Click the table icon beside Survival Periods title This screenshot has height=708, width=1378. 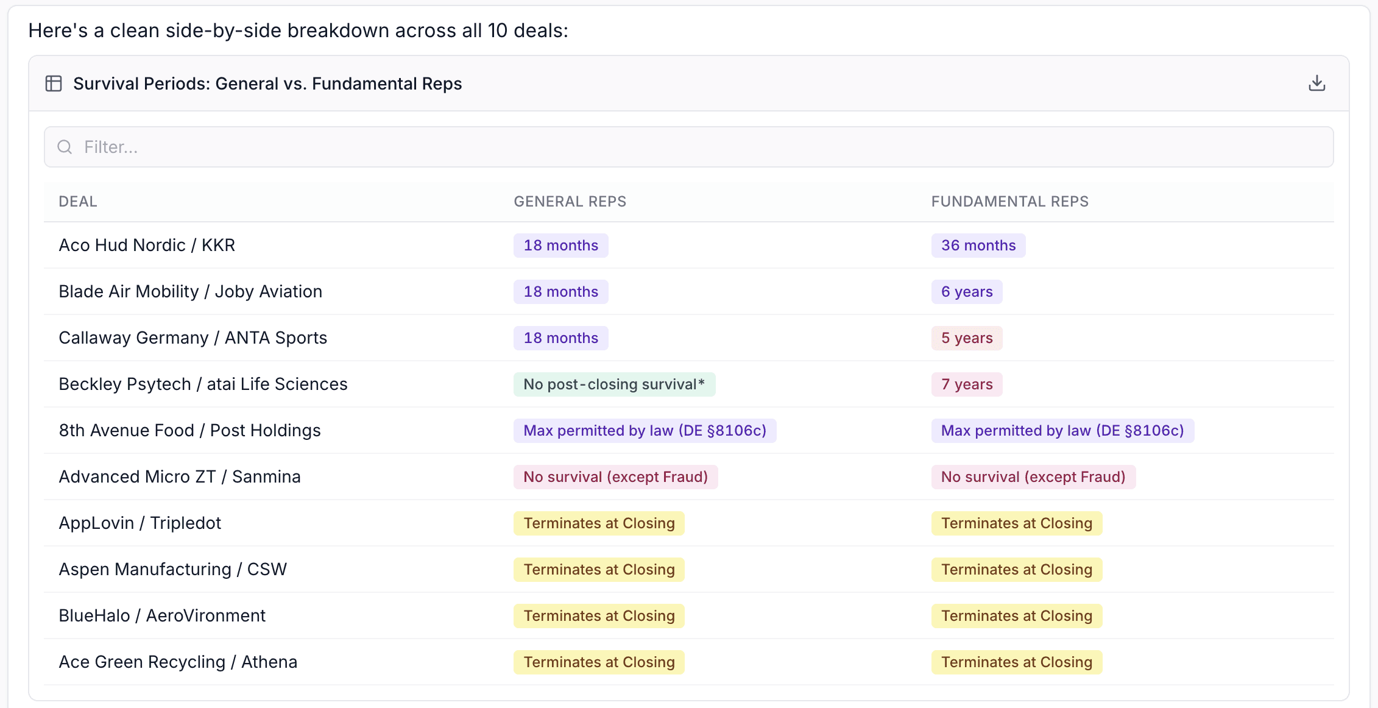(54, 83)
